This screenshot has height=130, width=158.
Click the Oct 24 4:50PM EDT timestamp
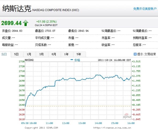[46, 25]
